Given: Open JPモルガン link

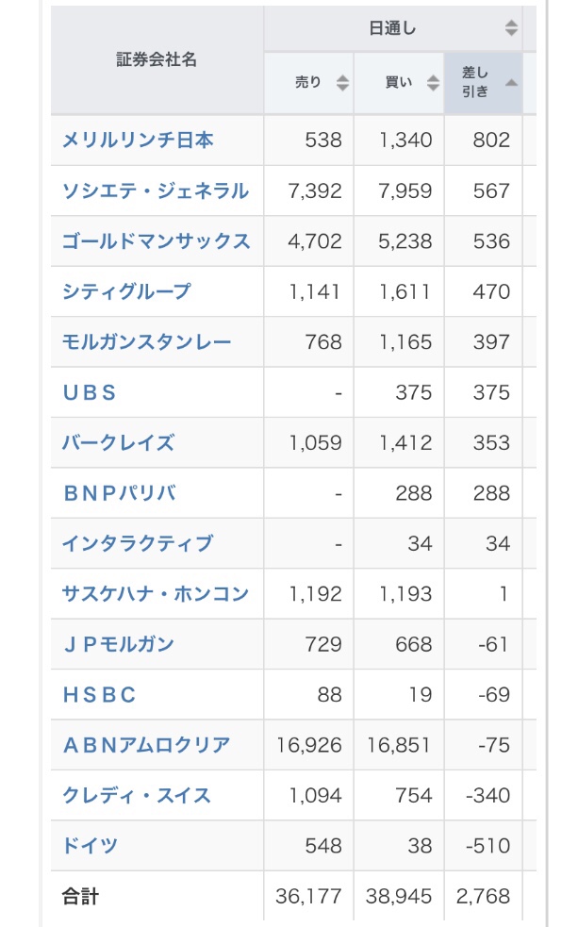Looking at the screenshot, I should click(118, 644).
